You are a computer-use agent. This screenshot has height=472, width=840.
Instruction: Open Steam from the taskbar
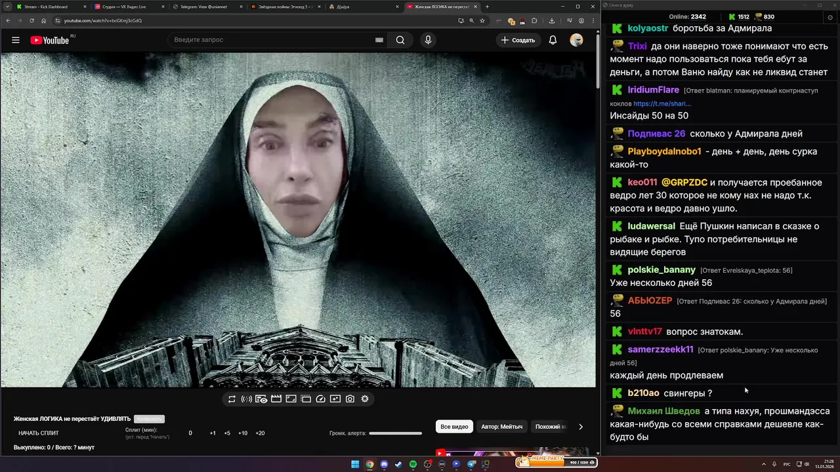coord(398,464)
